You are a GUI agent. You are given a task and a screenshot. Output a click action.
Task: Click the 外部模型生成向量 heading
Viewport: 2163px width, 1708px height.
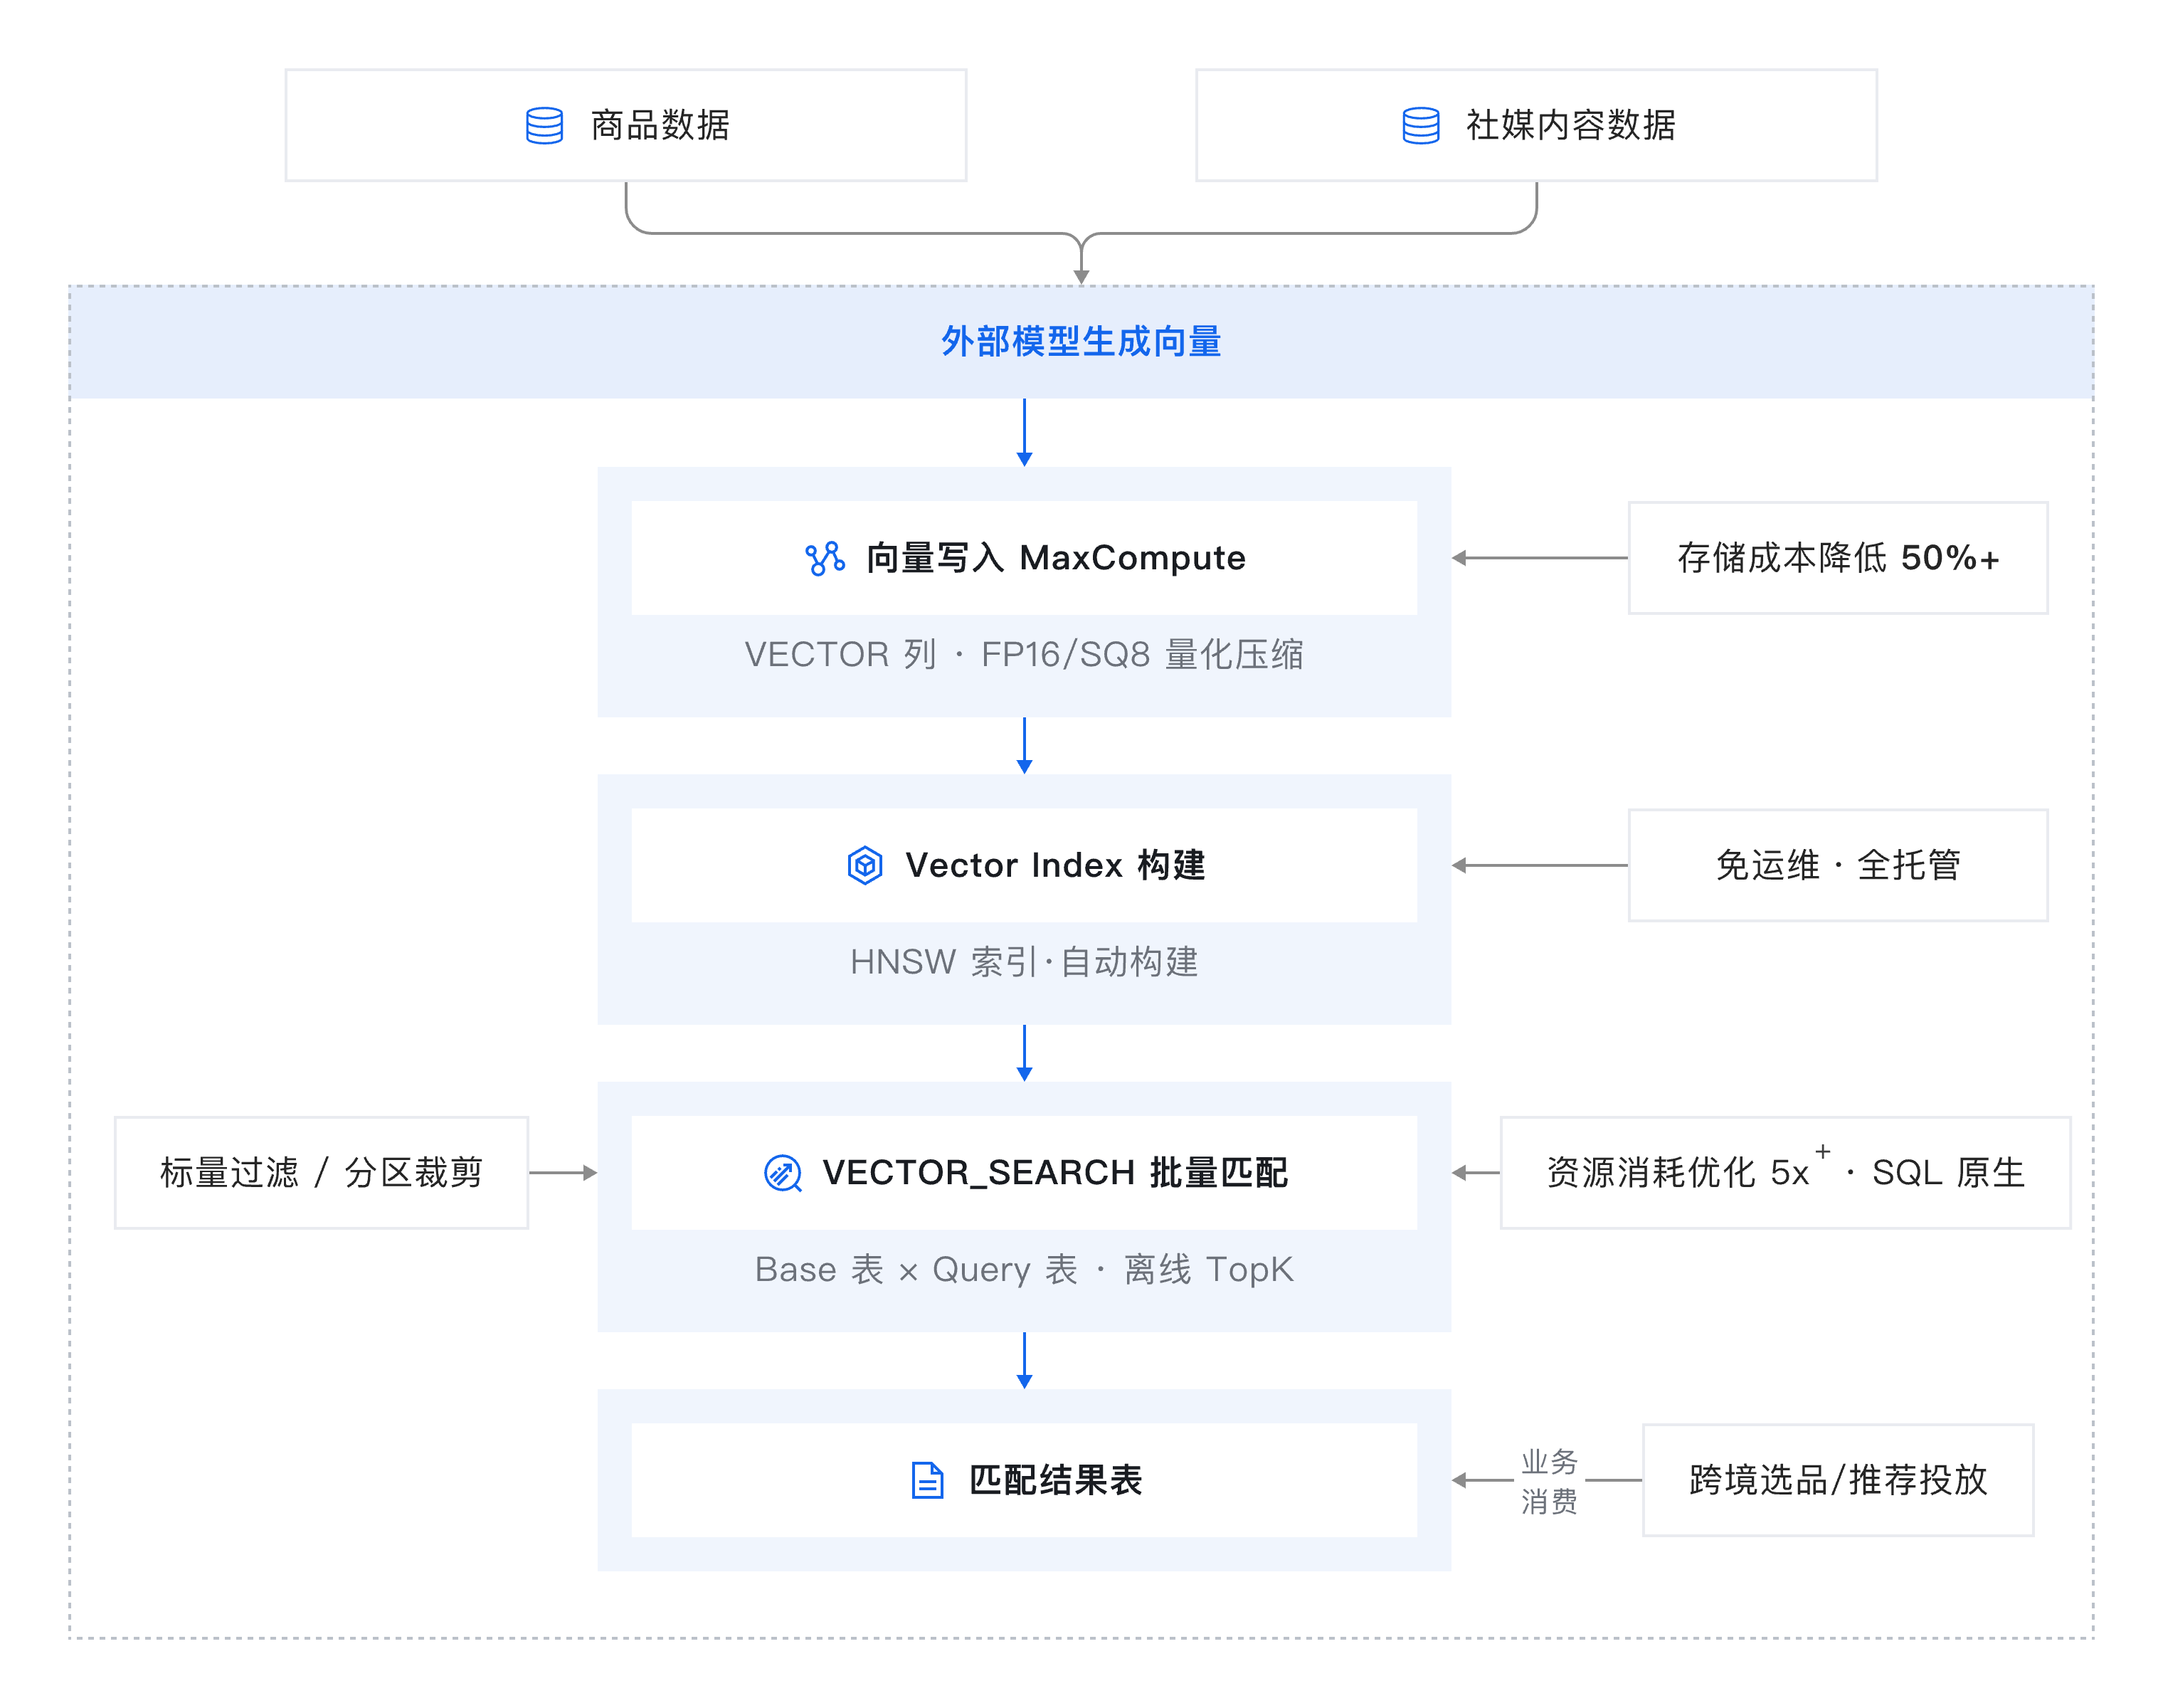click(1081, 342)
